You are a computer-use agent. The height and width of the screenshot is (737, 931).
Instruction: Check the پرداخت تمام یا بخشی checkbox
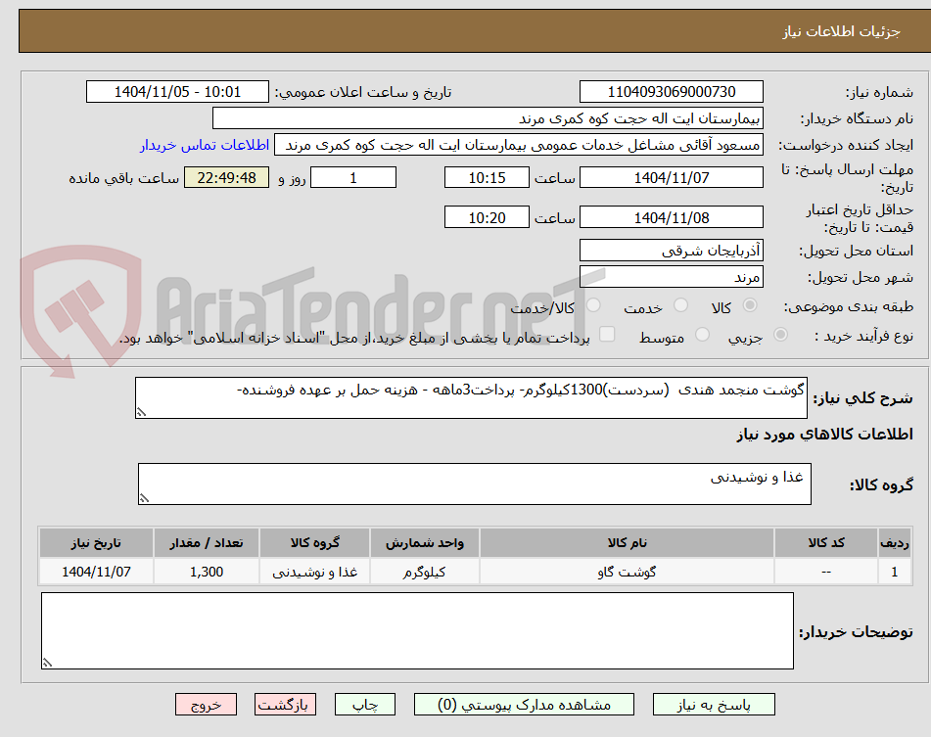pos(608,333)
